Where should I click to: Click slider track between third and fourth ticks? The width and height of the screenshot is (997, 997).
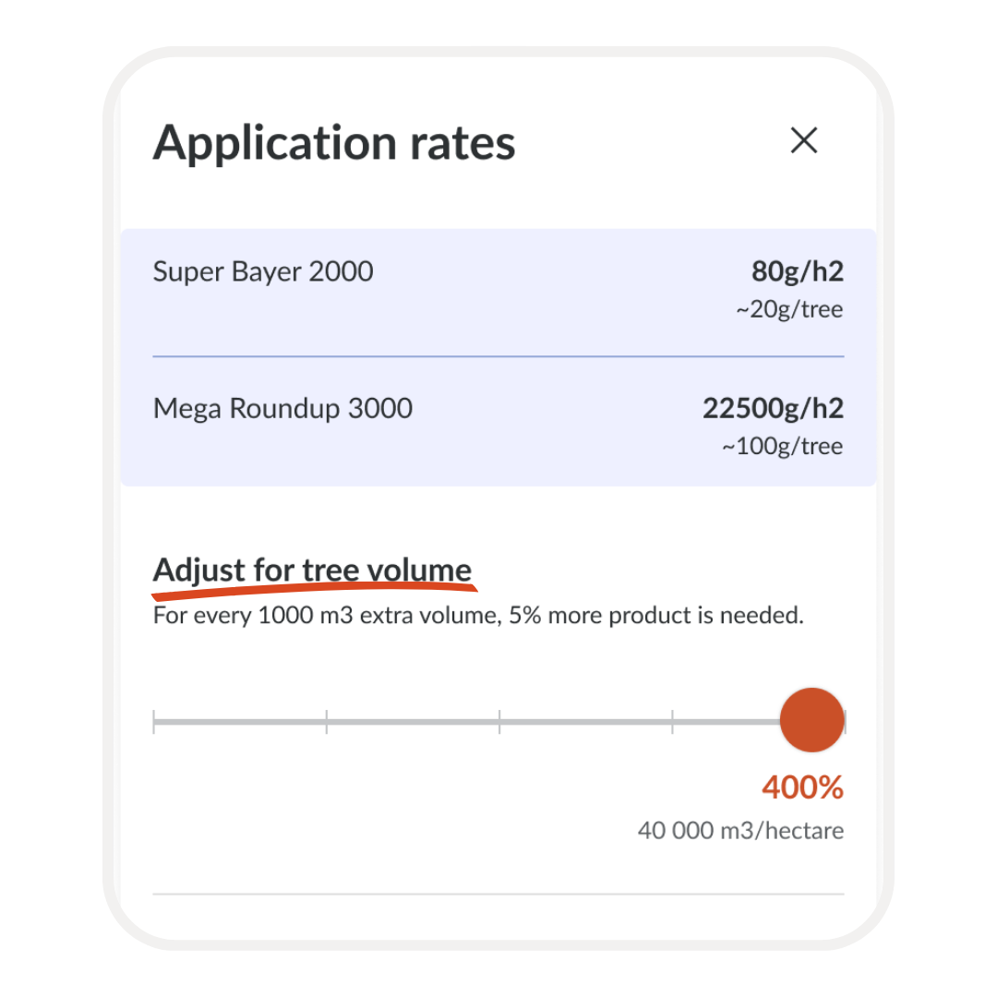[585, 721]
